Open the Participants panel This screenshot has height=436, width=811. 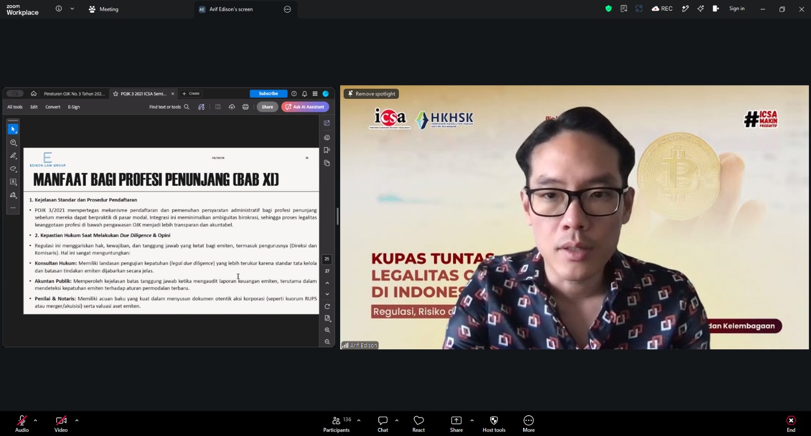click(x=337, y=424)
